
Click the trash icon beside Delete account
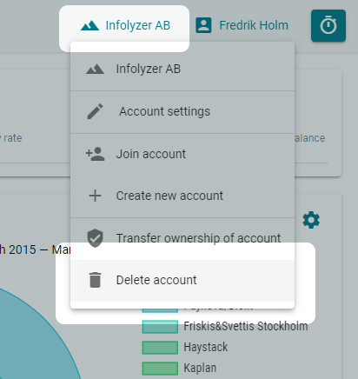tap(95, 280)
